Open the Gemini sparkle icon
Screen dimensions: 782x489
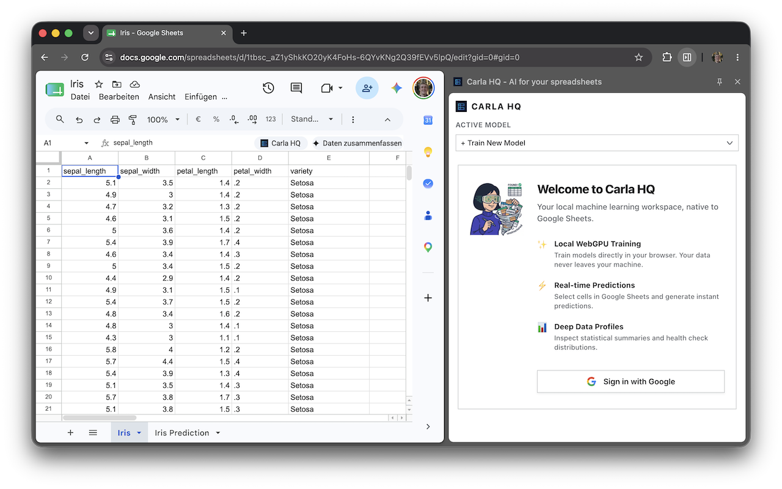[396, 88]
